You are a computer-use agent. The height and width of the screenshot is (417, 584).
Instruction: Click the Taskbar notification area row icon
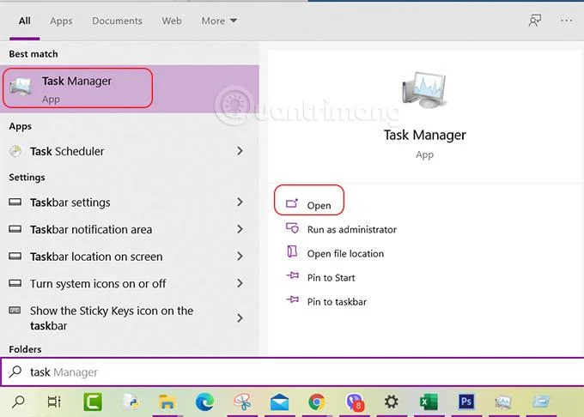15,229
